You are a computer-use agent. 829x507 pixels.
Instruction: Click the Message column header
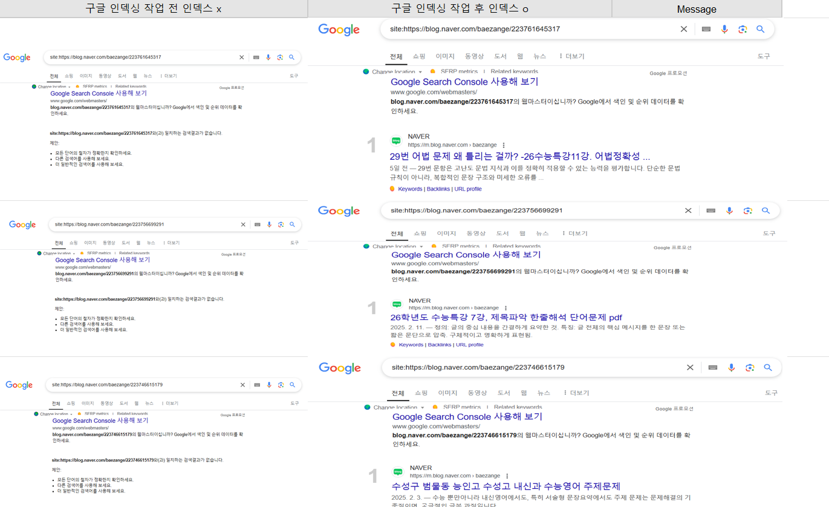pos(697,9)
